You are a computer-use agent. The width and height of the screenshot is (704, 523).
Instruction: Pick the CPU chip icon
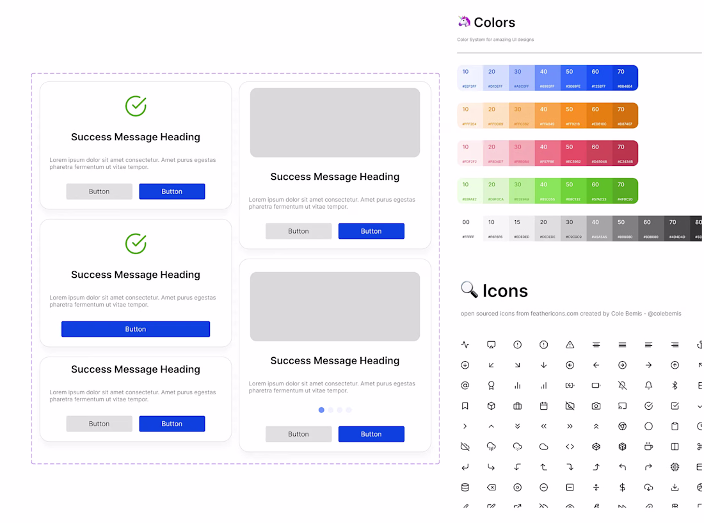pyautogui.click(x=675, y=467)
